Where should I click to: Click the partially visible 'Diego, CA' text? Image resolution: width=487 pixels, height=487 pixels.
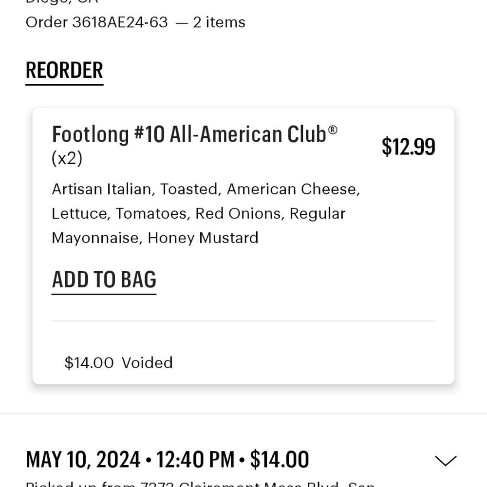pos(62,2)
